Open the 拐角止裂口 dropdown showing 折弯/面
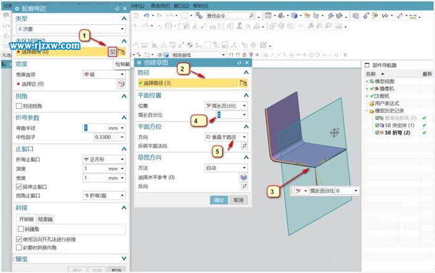The image size is (435, 273). pos(104,195)
